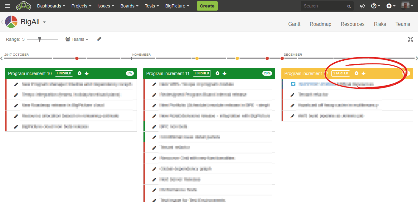418x202 pixels.
Task: Switch to the Resources tab
Action: [352, 24]
